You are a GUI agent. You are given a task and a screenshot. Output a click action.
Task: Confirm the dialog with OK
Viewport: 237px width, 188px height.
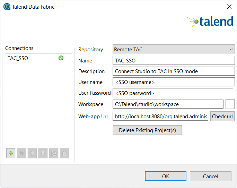166,176
